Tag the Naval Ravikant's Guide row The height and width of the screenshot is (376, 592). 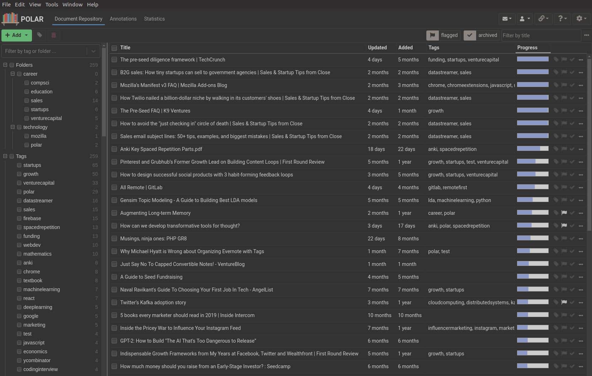click(556, 290)
